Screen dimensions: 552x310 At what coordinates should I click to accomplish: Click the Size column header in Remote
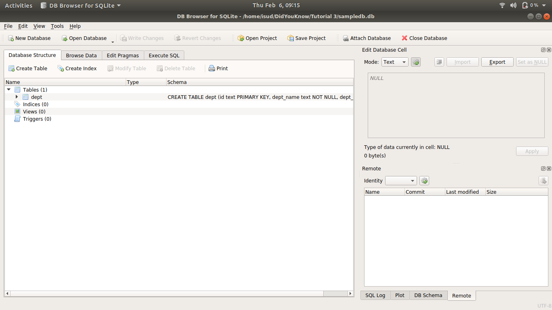click(x=517, y=192)
